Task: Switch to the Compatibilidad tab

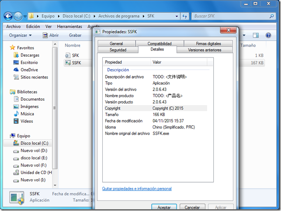Action: tap(160, 44)
